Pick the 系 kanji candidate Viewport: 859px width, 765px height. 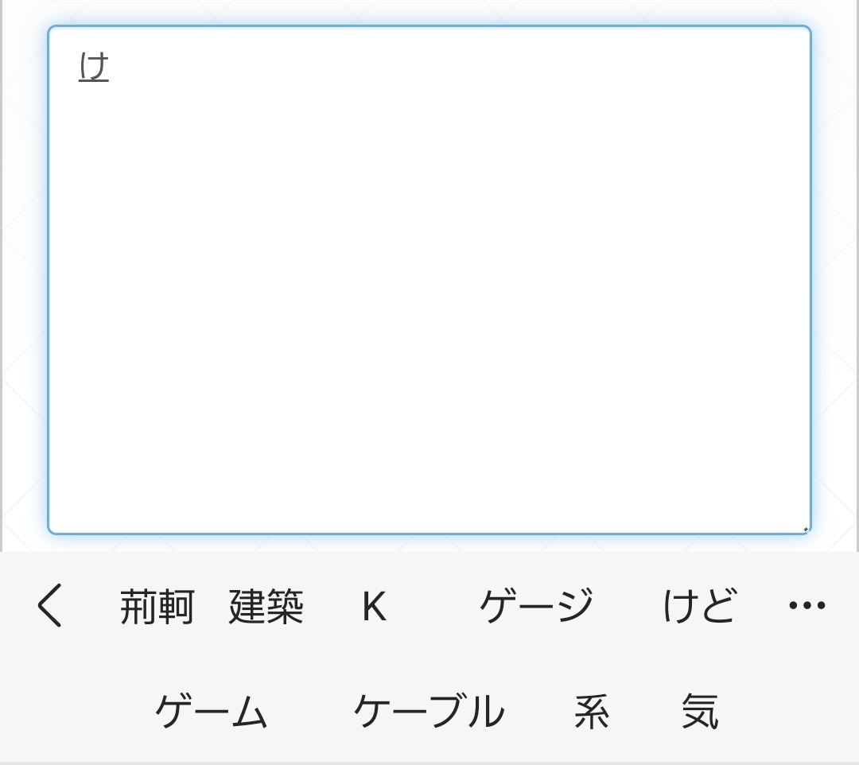pos(592,711)
